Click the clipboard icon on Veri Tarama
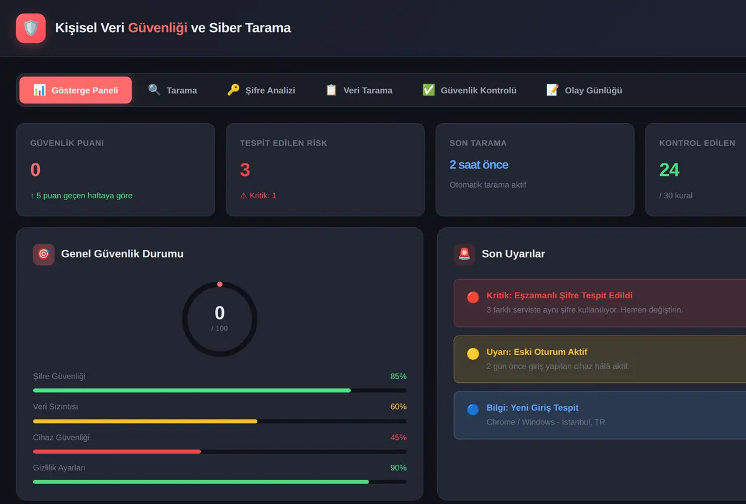The image size is (746, 504). pos(331,90)
